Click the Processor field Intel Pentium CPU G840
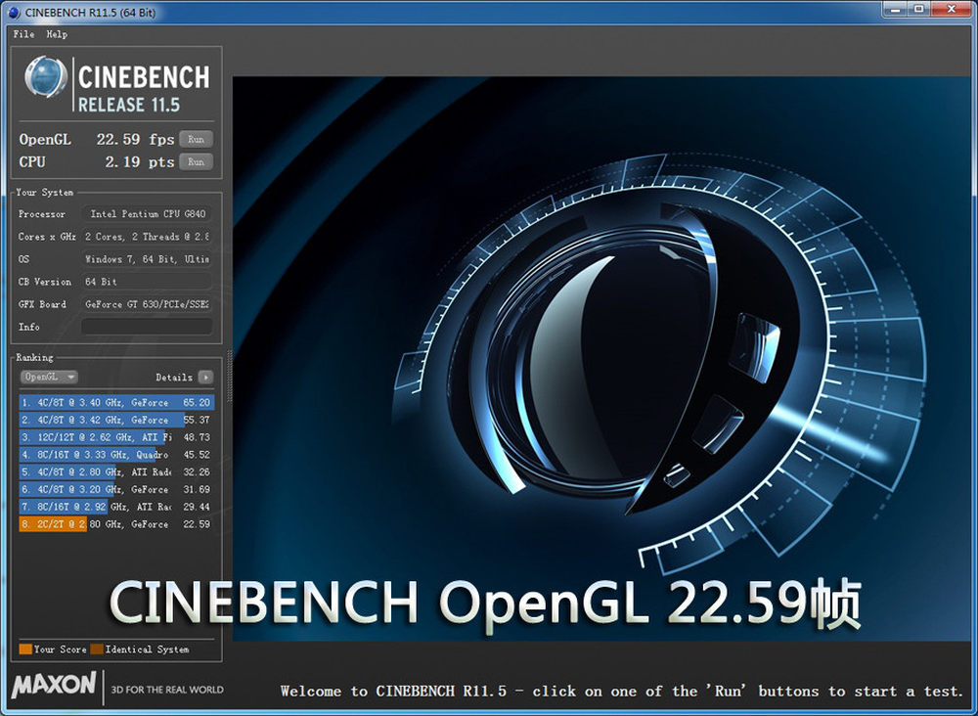978x716 pixels. pyautogui.click(x=147, y=214)
